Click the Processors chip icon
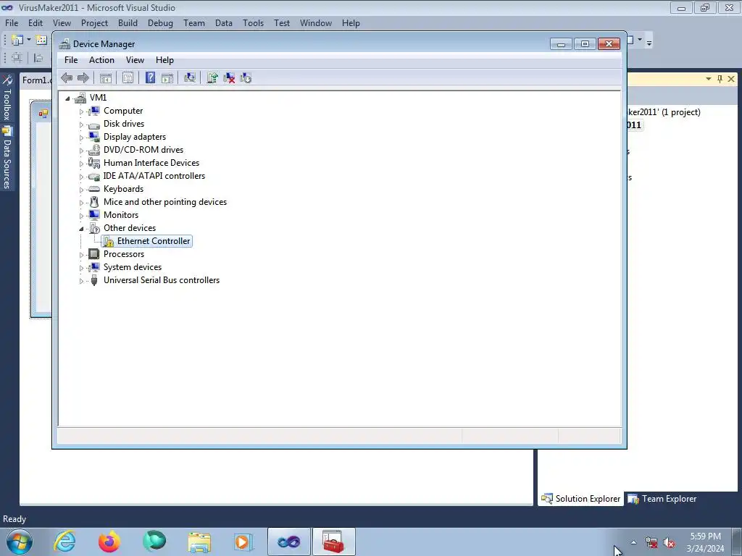Viewport: 742px width, 556px height. [94, 254]
